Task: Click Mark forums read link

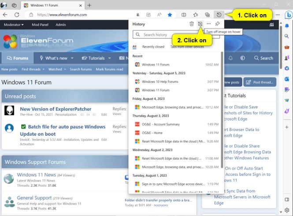Action: [110, 69]
